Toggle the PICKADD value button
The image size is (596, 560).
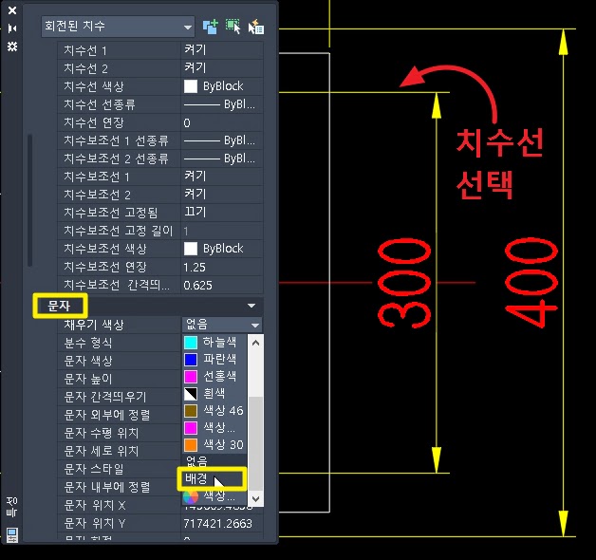click(x=210, y=27)
